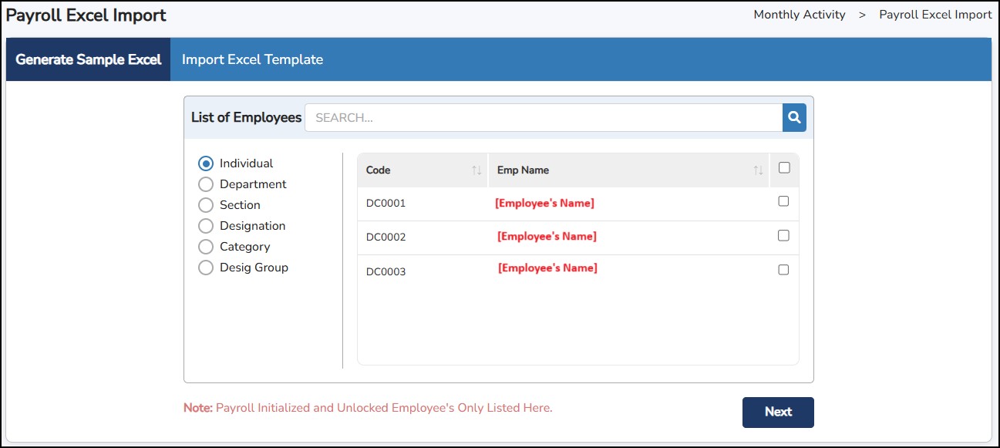Select the Section radio option
This screenshot has height=448, width=1000.
pyautogui.click(x=206, y=205)
